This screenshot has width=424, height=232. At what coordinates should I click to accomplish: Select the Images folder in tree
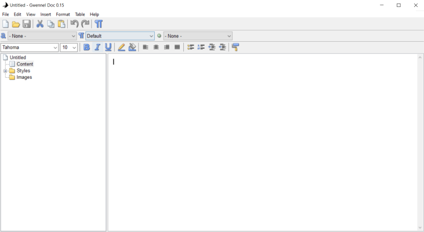tap(24, 77)
